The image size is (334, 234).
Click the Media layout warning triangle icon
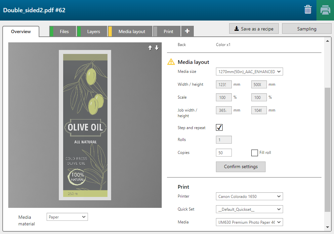[171, 62]
